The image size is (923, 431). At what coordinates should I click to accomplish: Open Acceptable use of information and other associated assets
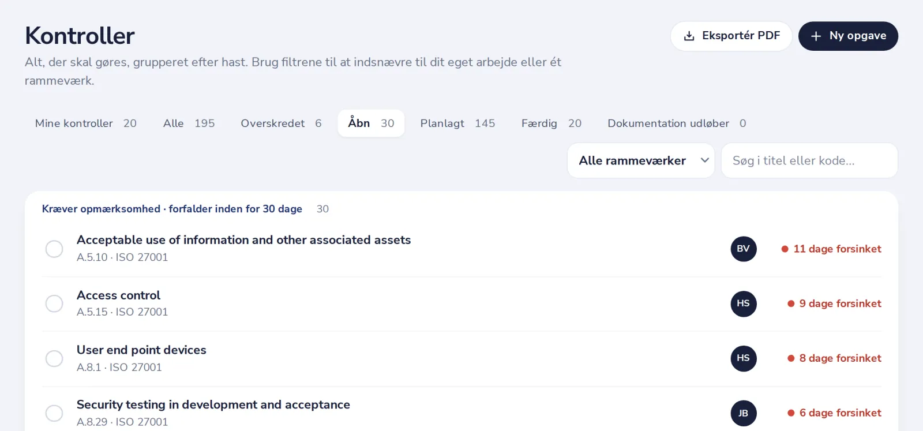(x=244, y=240)
